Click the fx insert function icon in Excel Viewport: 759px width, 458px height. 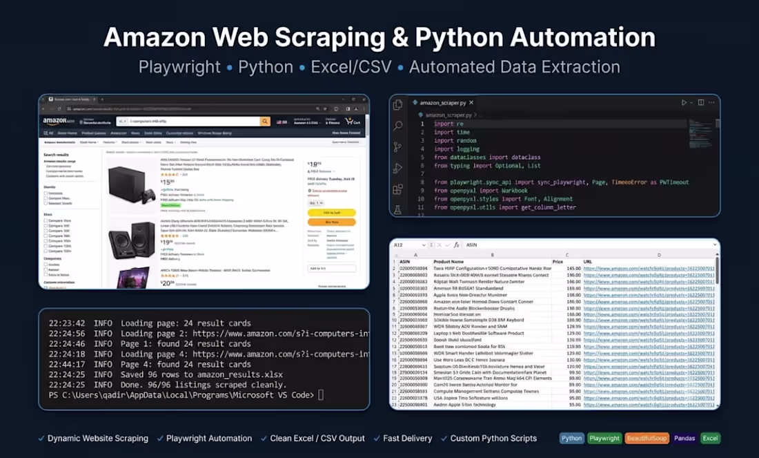pyautogui.click(x=456, y=245)
